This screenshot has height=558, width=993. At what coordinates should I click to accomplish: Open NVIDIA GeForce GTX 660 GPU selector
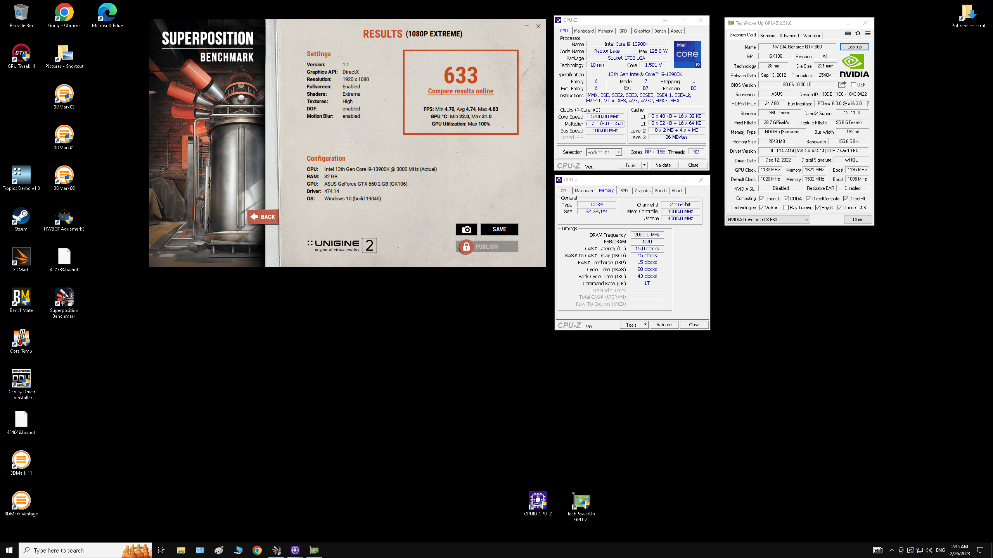click(768, 219)
